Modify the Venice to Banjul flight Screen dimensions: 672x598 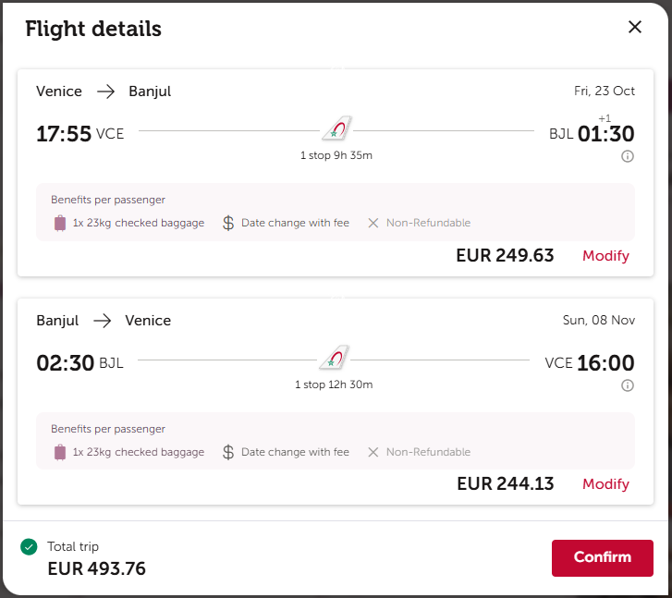pos(605,255)
